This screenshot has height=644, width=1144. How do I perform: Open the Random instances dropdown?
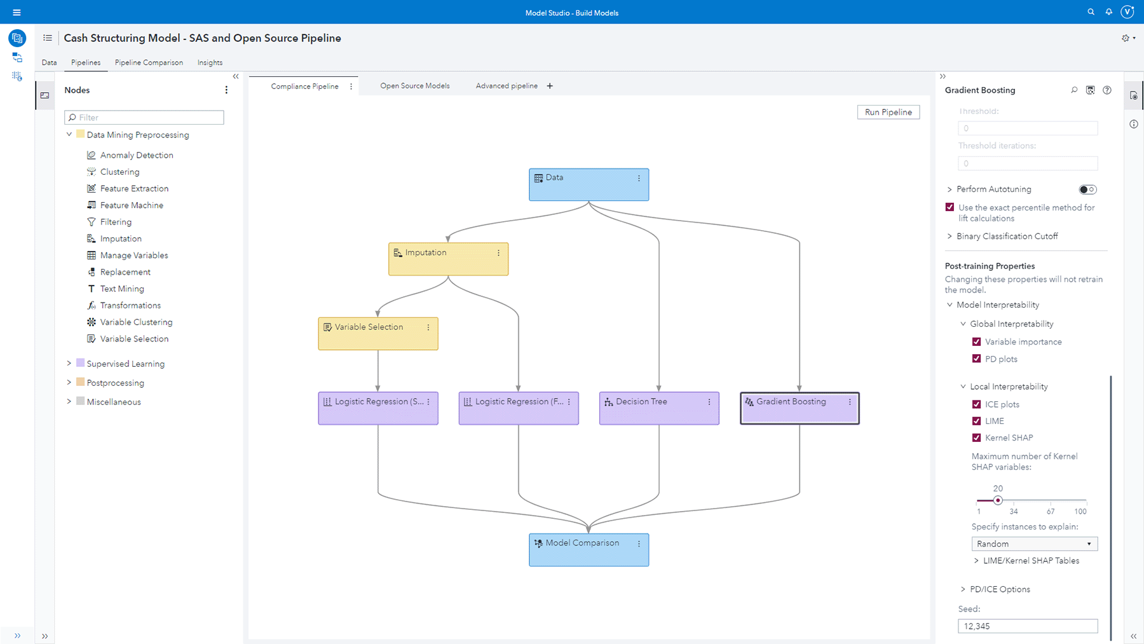click(x=1034, y=544)
